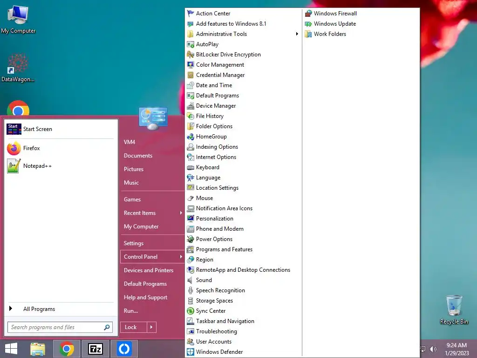Click the Date and Time clock icon

click(191, 85)
